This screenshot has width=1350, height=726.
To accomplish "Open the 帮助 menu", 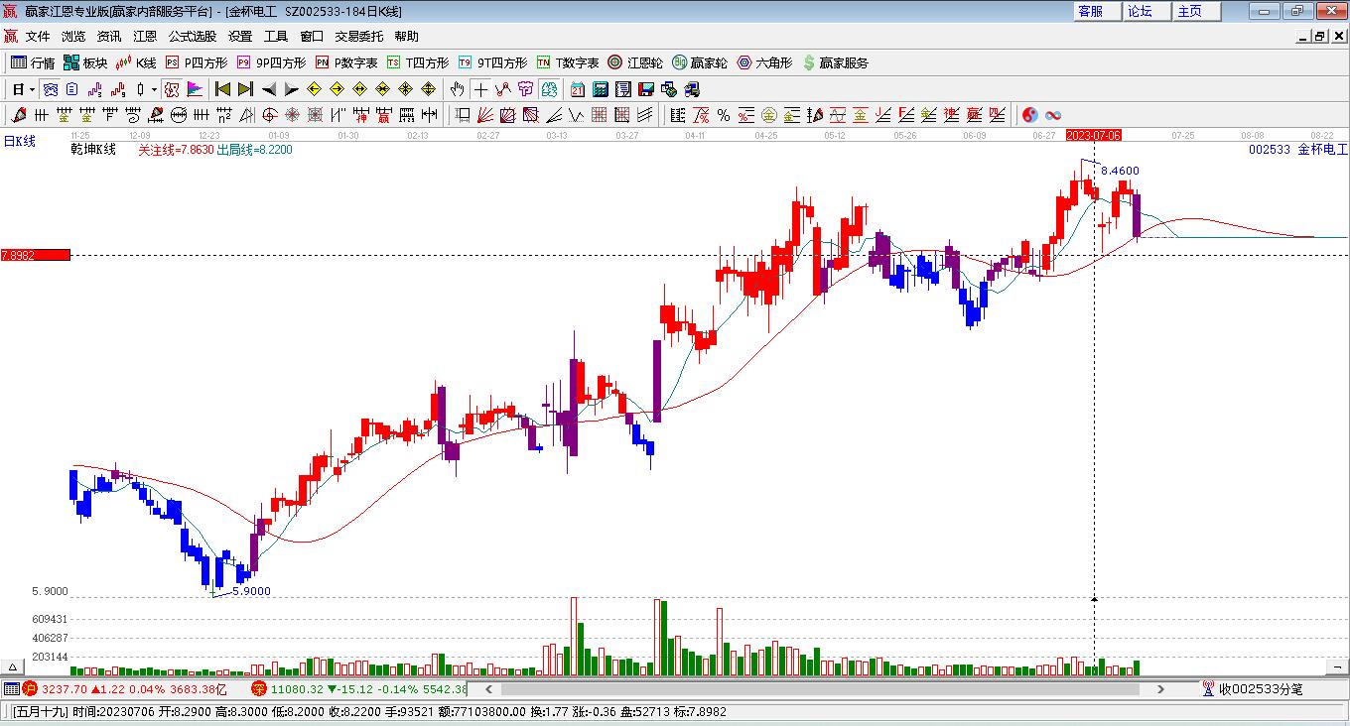I will 406,37.
